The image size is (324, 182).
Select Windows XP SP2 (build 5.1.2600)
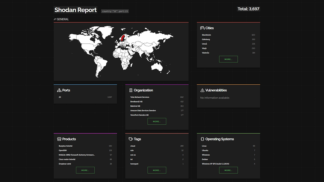coord(215,164)
